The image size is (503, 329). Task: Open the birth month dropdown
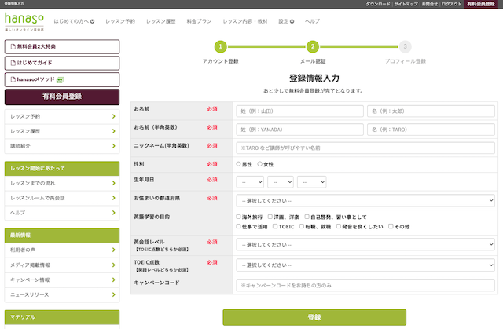[x=281, y=182]
